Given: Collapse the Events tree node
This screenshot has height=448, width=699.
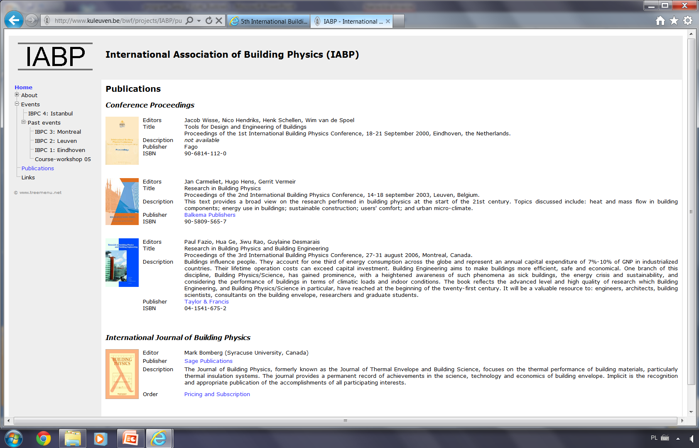Looking at the screenshot, I should pos(17,104).
